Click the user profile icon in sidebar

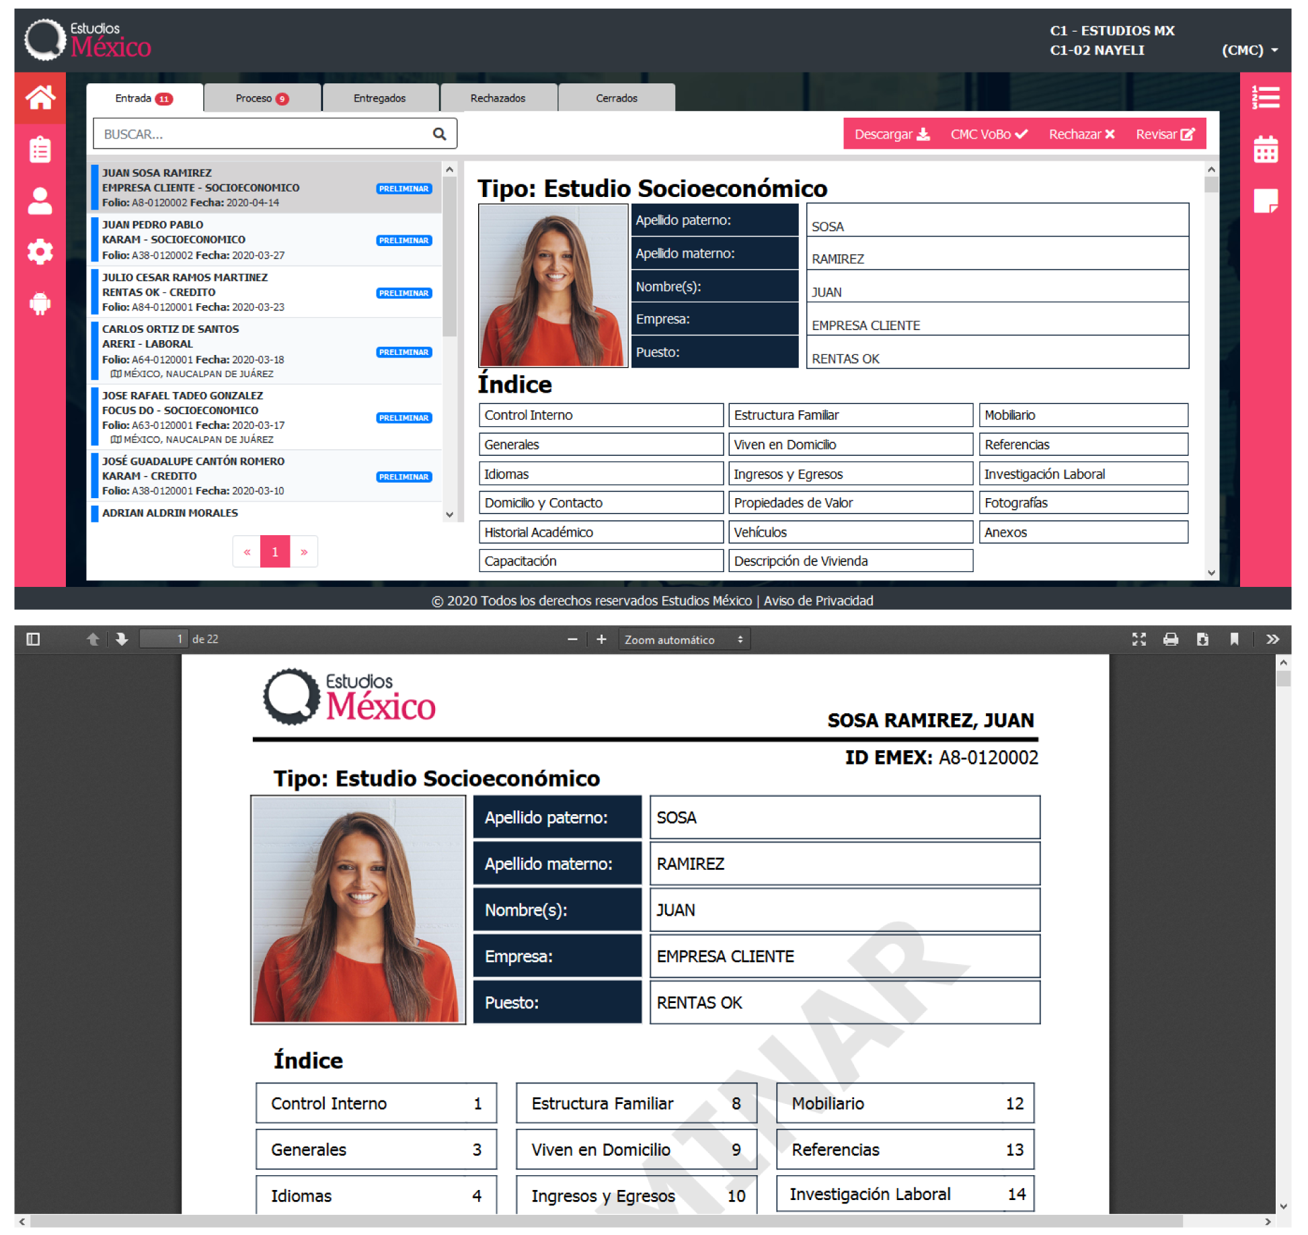40,201
